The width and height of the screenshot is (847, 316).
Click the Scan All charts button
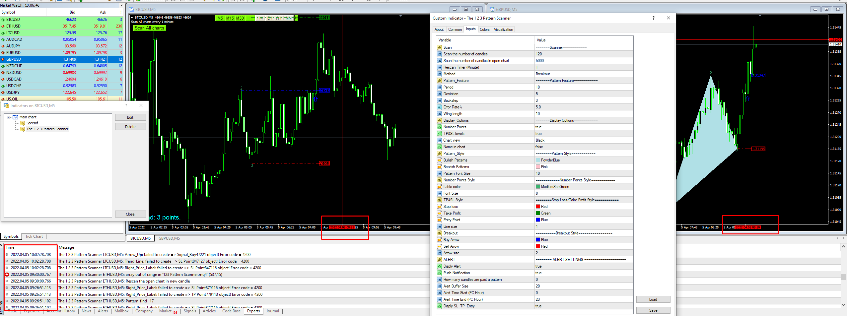point(149,28)
